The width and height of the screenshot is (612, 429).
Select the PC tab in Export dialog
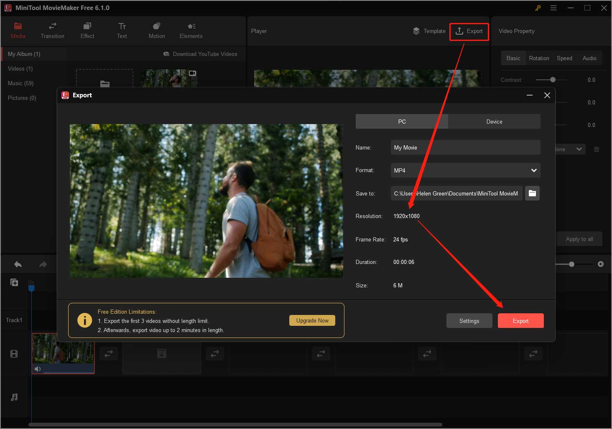[402, 122]
